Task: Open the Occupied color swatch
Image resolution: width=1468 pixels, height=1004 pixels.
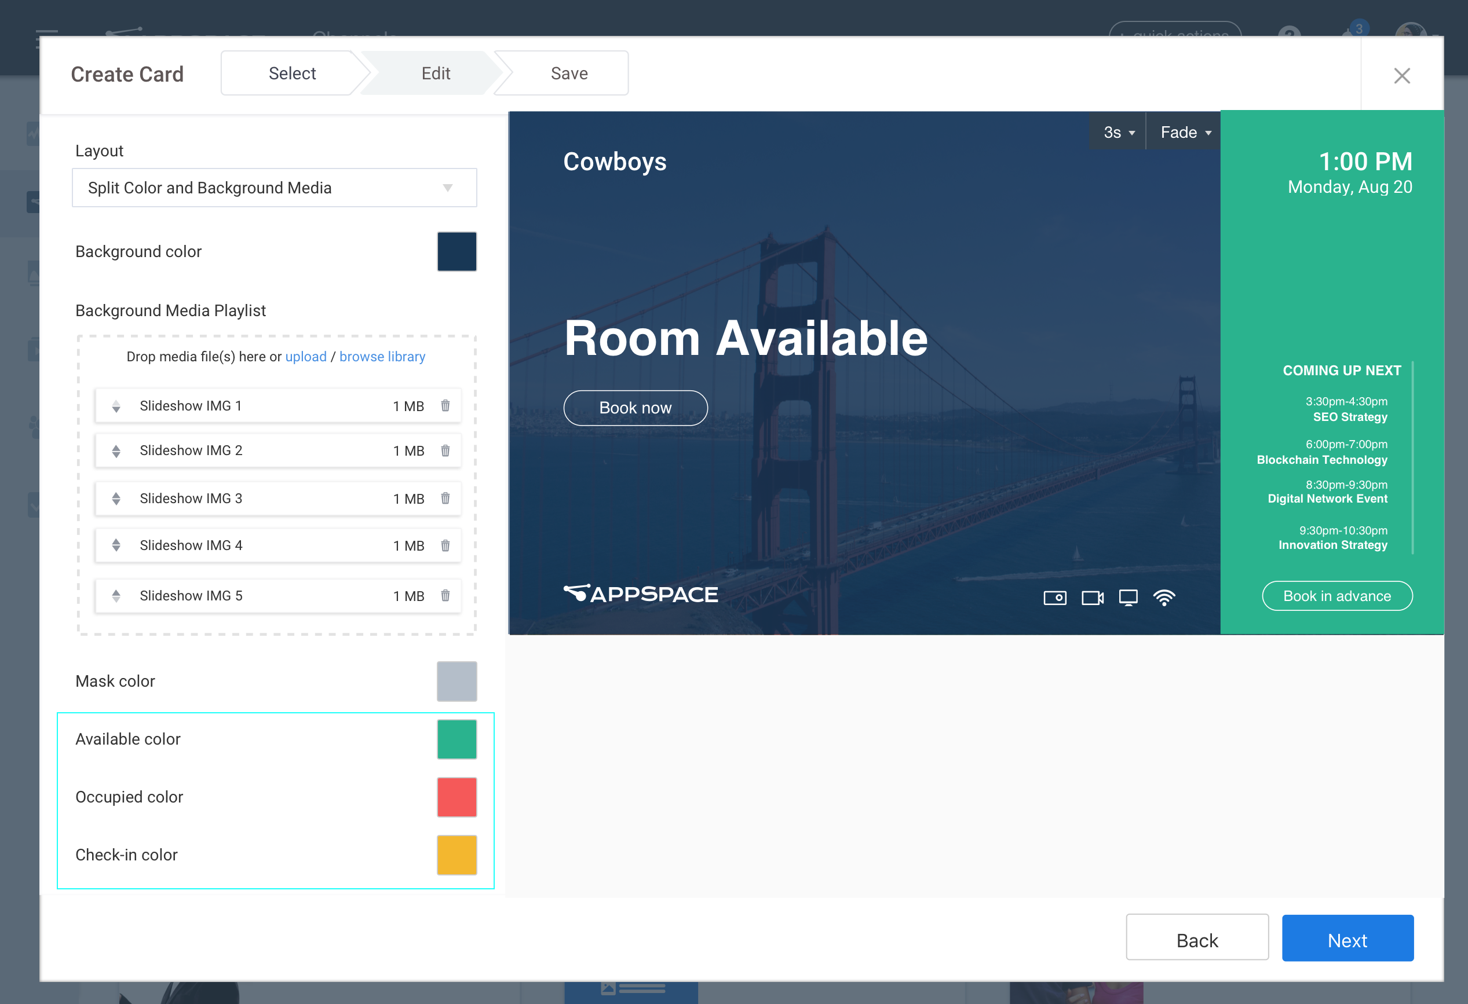Action: tap(457, 797)
